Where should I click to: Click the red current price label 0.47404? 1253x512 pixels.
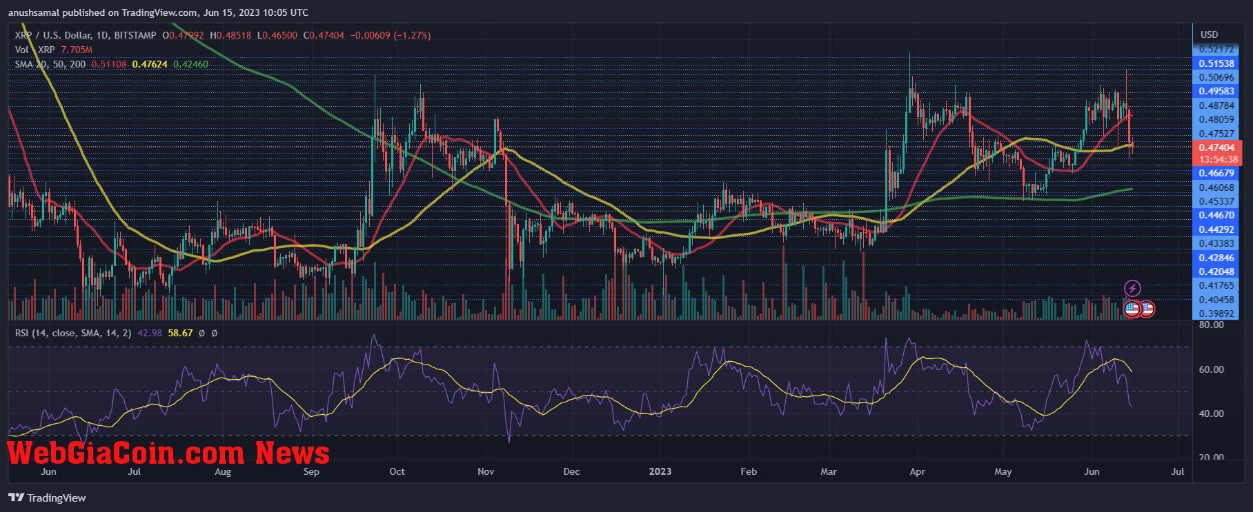coord(1216,147)
